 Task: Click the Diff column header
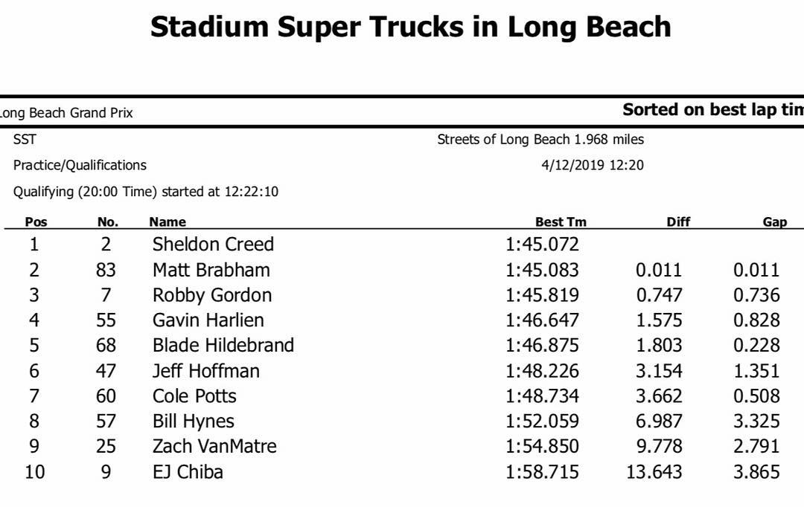(x=678, y=222)
